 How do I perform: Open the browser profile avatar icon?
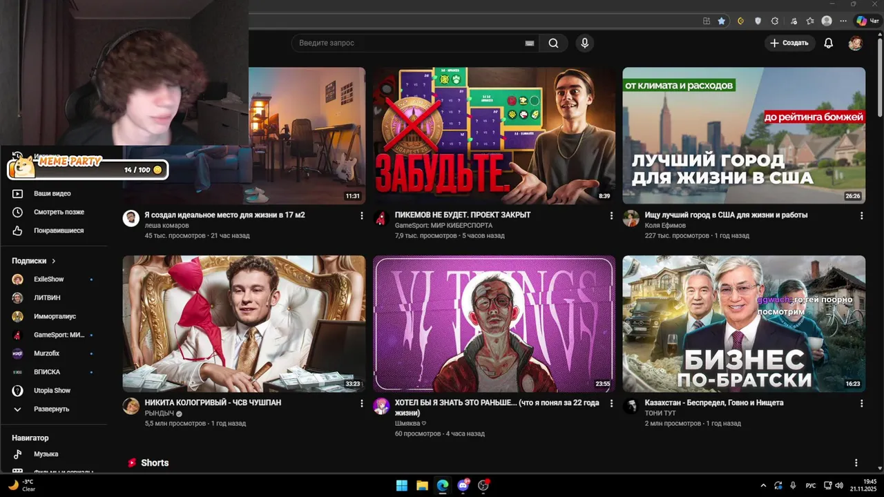coord(827,21)
